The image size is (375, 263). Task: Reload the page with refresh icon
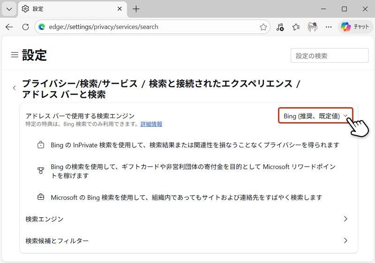26,27
